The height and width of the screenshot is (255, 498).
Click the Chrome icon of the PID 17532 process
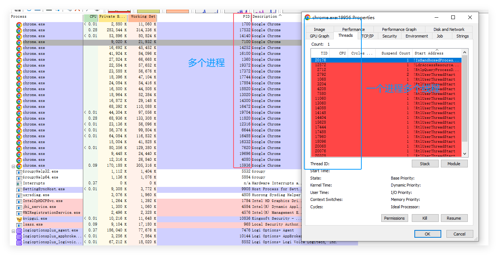tap(19, 31)
